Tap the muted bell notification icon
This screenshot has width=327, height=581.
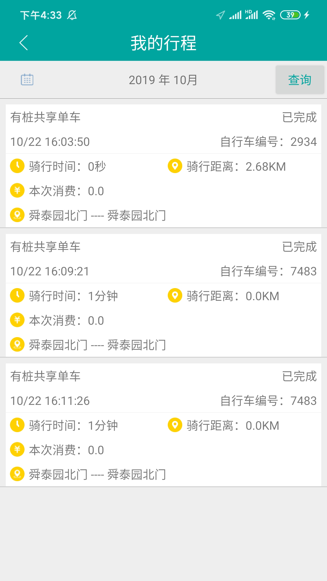72,15
